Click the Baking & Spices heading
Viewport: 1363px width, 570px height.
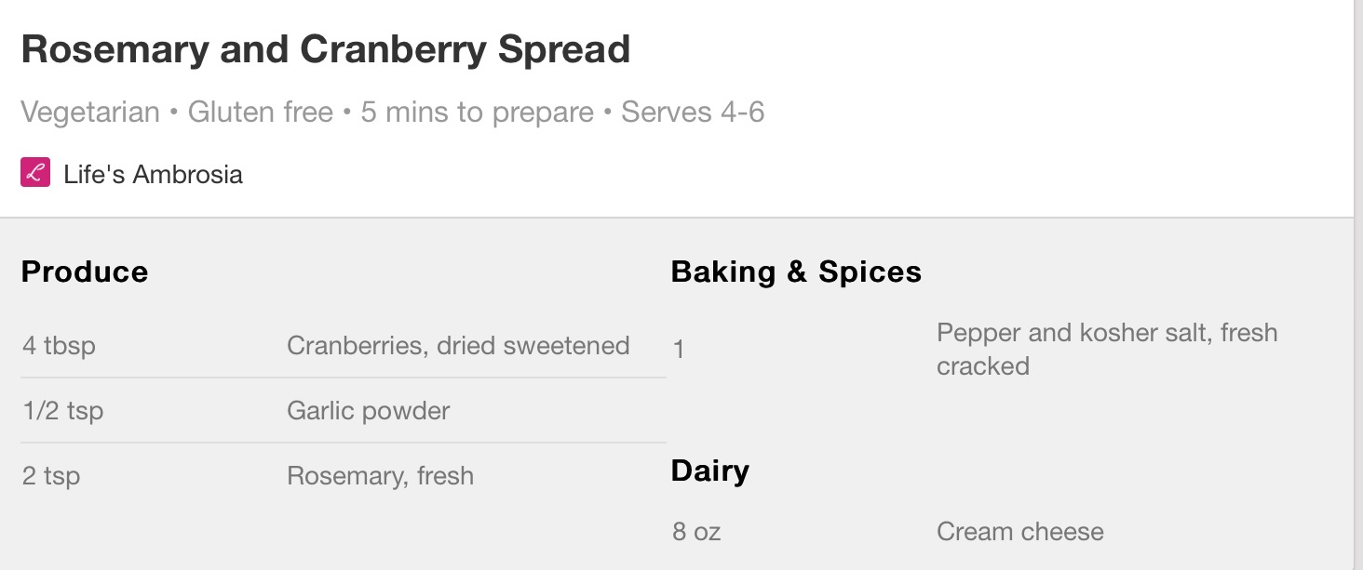pyautogui.click(x=796, y=272)
